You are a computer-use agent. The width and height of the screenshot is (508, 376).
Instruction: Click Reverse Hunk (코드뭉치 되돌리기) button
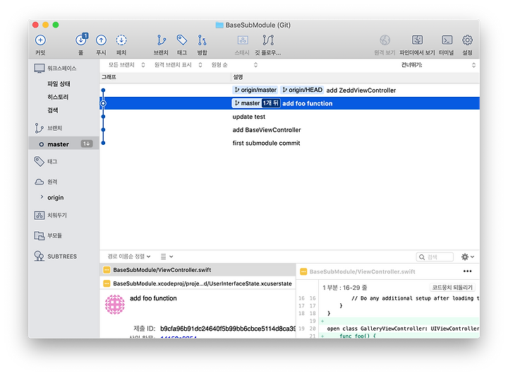coord(452,288)
